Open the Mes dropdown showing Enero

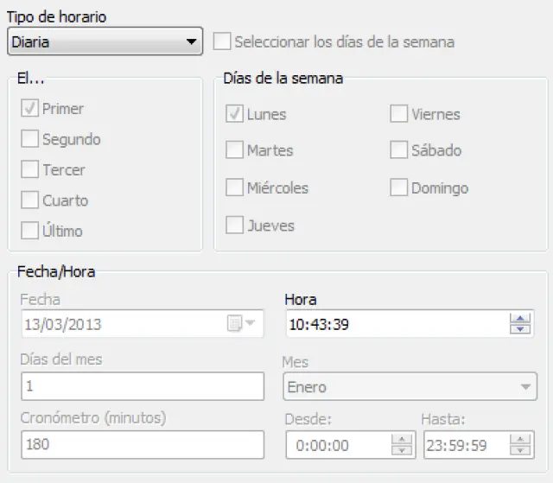point(526,387)
